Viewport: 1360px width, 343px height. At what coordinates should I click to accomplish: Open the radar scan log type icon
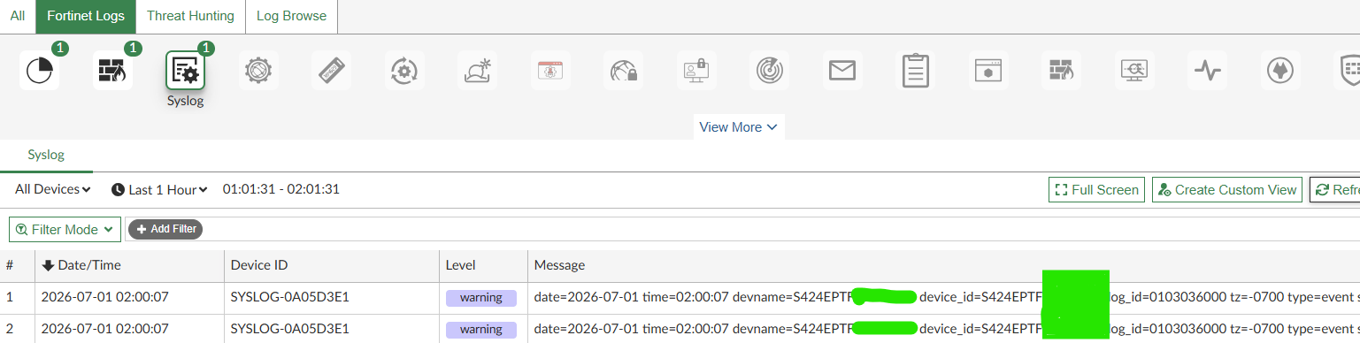770,71
